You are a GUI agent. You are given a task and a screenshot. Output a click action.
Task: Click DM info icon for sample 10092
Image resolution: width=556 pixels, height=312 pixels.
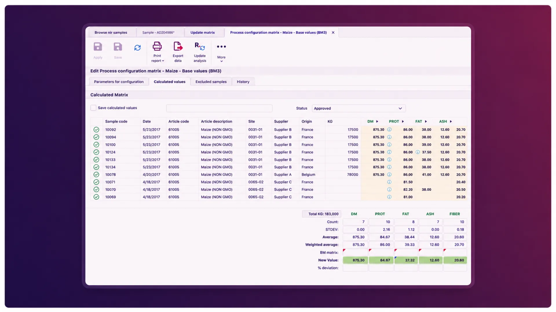(x=389, y=130)
